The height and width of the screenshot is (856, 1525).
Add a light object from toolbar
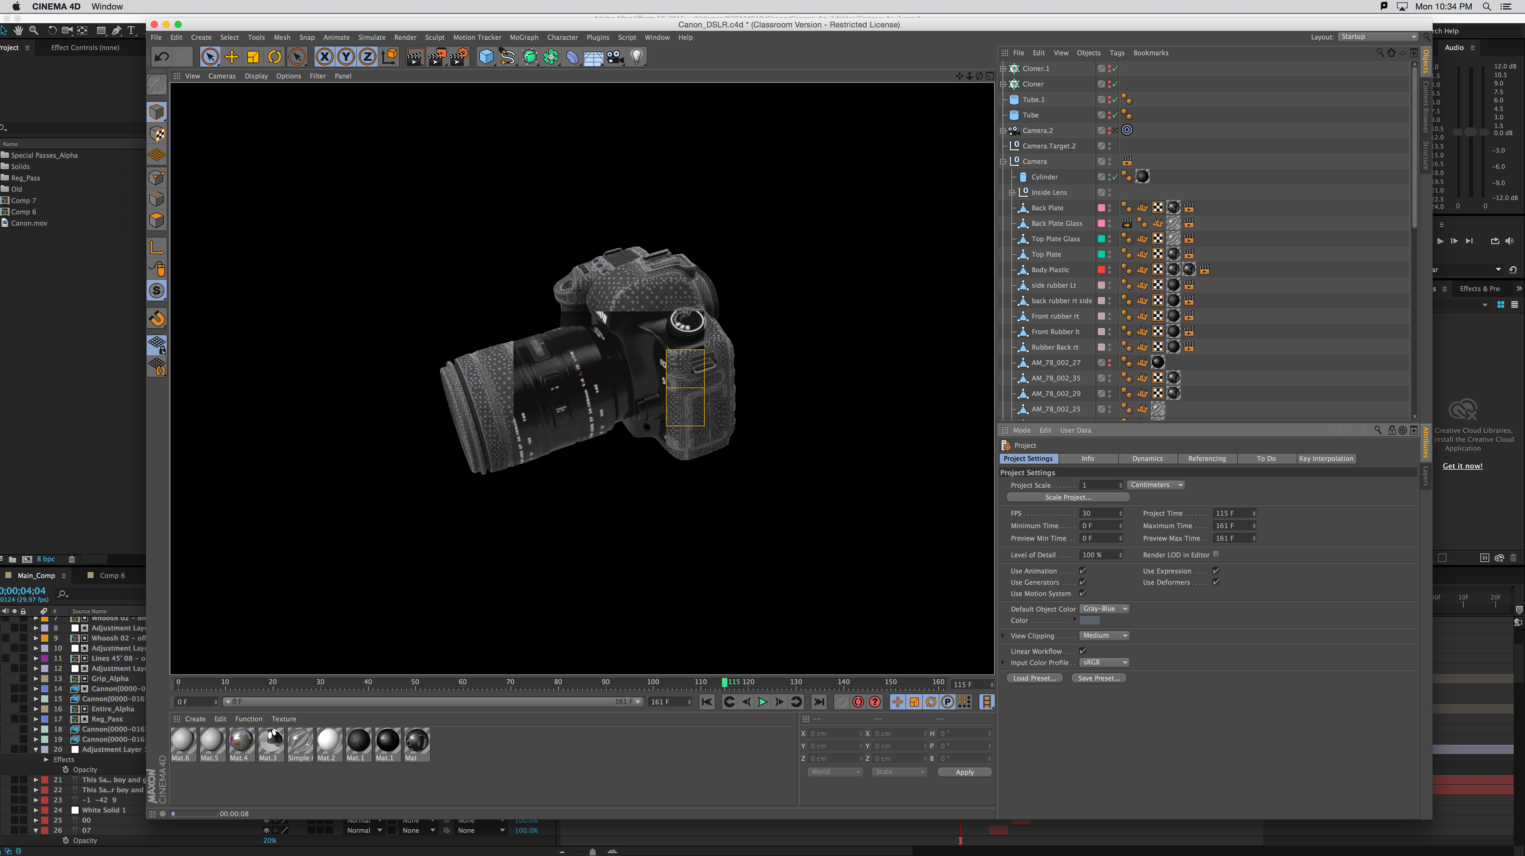click(636, 57)
